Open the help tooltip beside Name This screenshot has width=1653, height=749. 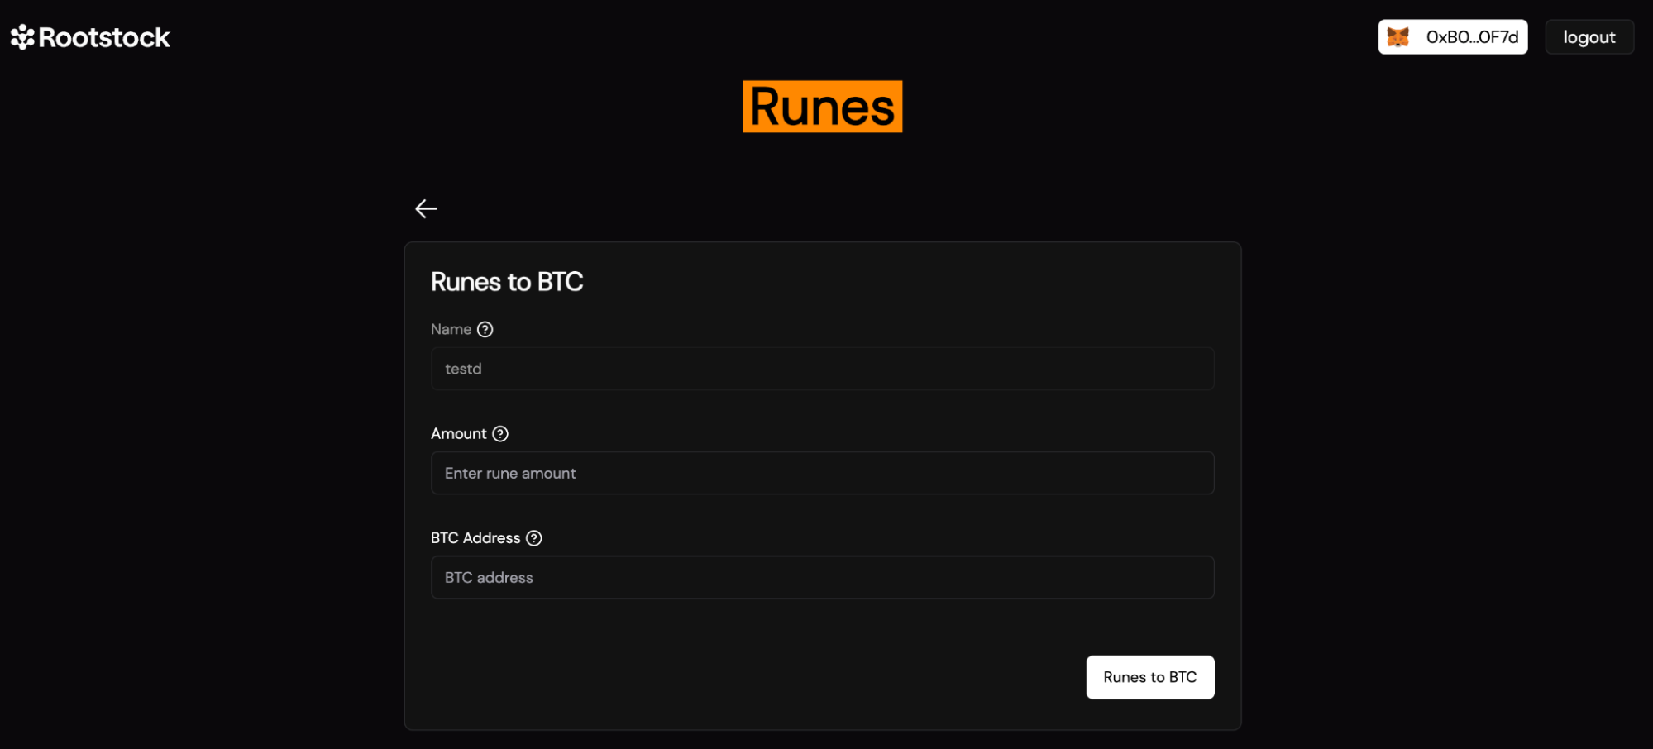(x=485, y=329)
